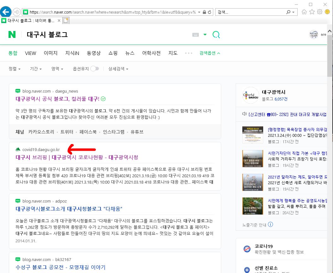This screenshot has width=333, height=273.
Task: Click the Refresh icon in address bar
Action: point(209,12)
